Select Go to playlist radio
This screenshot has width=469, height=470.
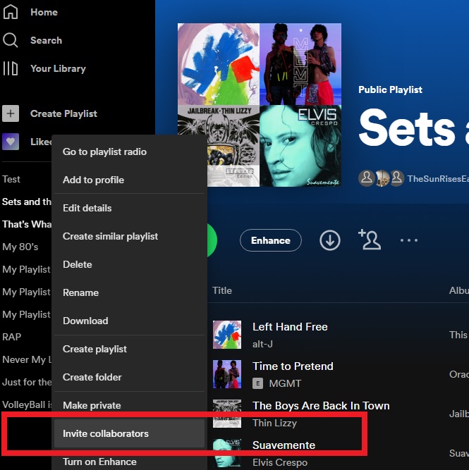[x=129, y=151]
